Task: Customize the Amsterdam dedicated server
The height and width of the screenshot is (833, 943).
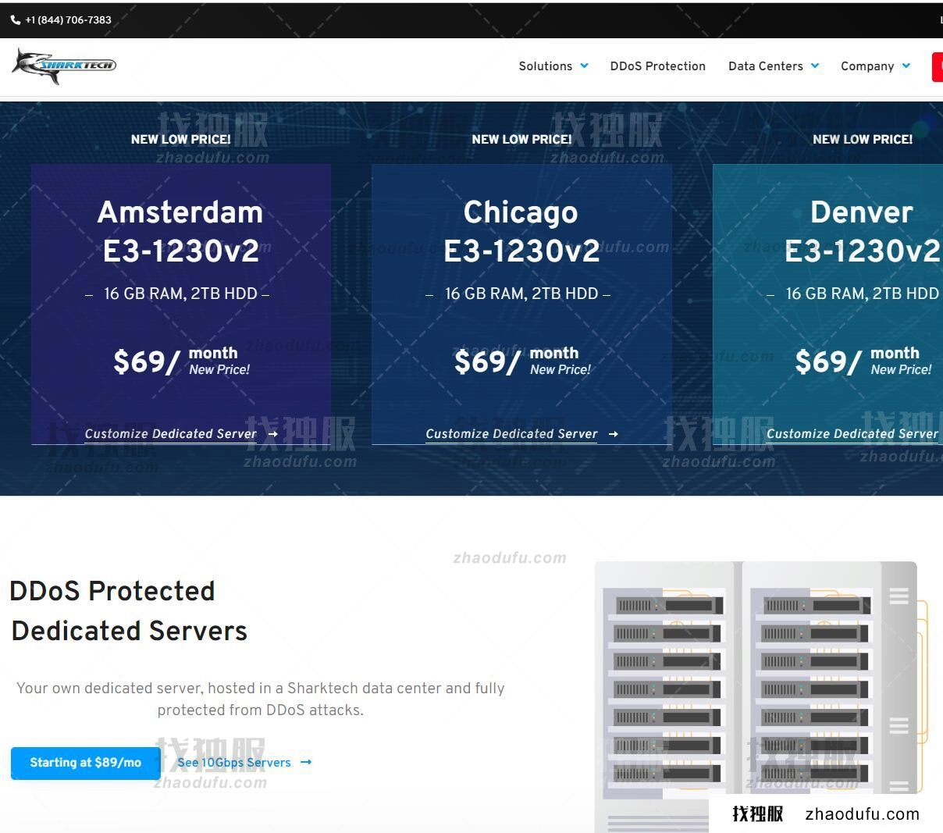Action: 170,434
